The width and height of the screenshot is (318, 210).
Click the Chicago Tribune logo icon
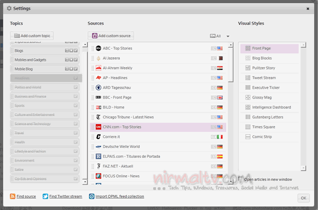[x=98, y=117]
